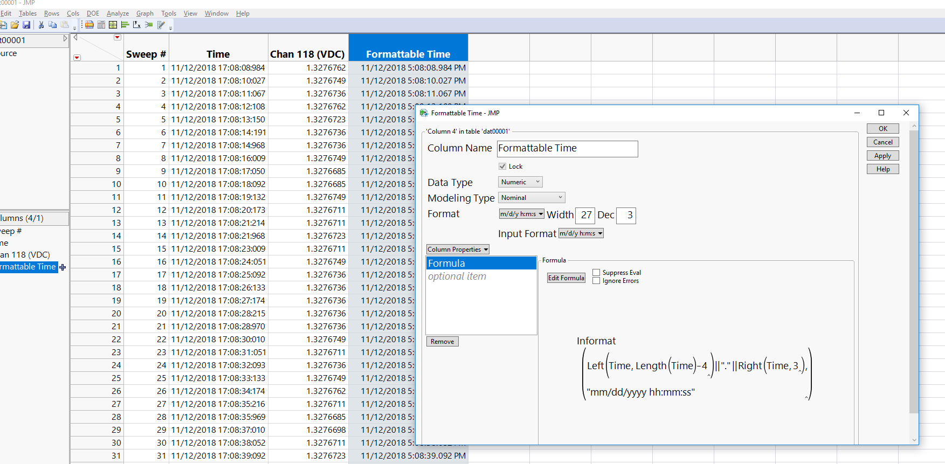This screenshot has height=464, width=945.
Task: Open the Analyze menu
Action: tap(118, 13)
